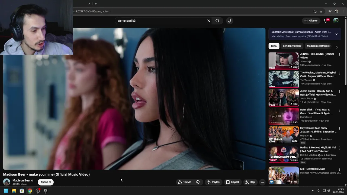This screenshot has width=347, height=195.
Task: Open options for Hayrettin ile Kaos Show video
Action: 340,129
